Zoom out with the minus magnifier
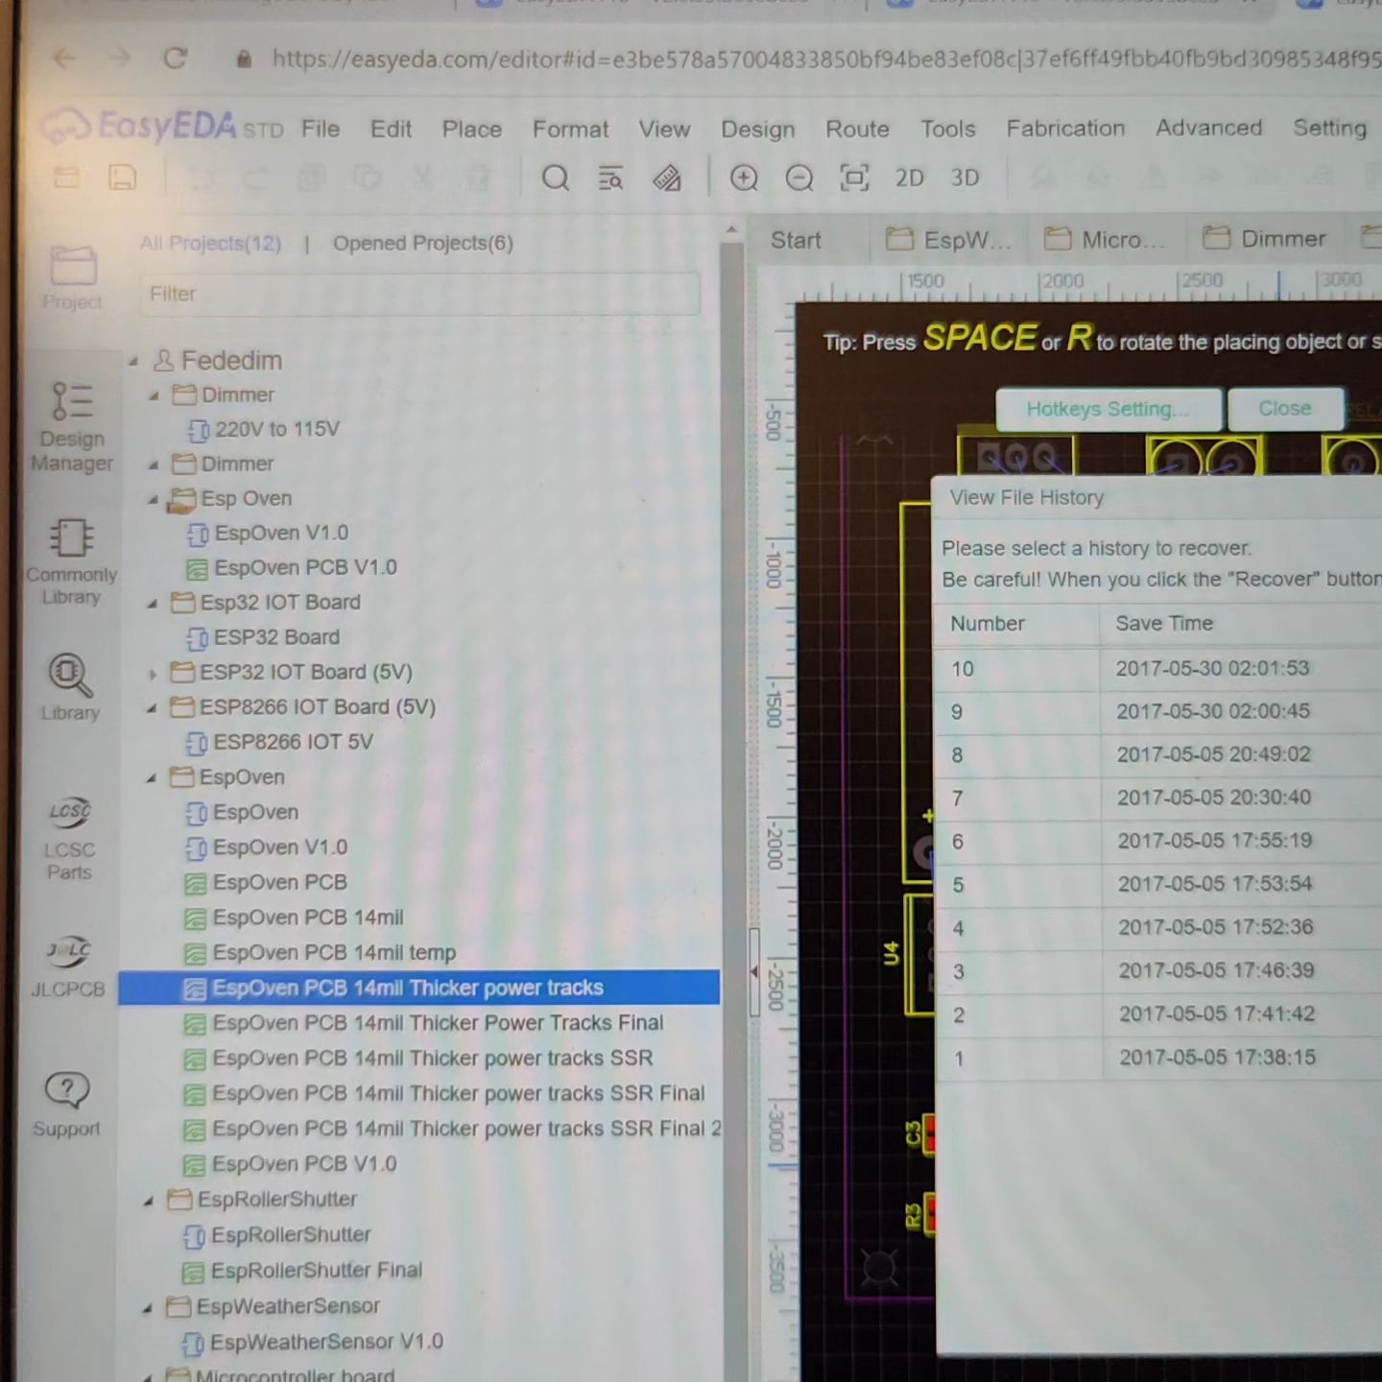This screenshot has width=1382, height=1382. (798, 178)
